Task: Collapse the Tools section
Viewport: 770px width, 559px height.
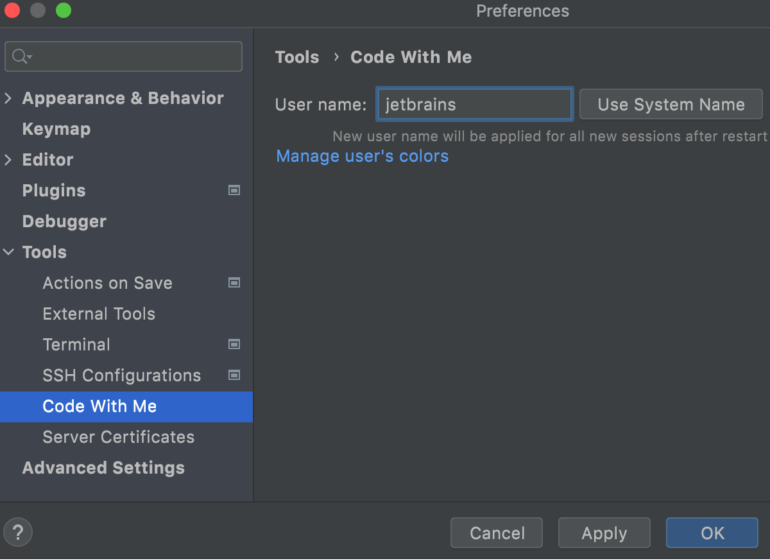Action: [x=9, y=252]
